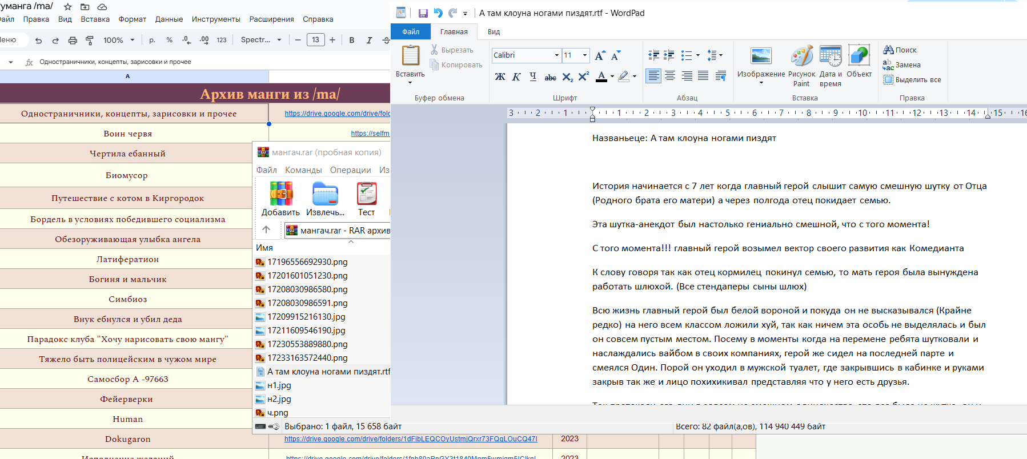This screenshot has height=459, width=1027.
Task: Apply the text highlight color in WordPad
Action: 623,76
